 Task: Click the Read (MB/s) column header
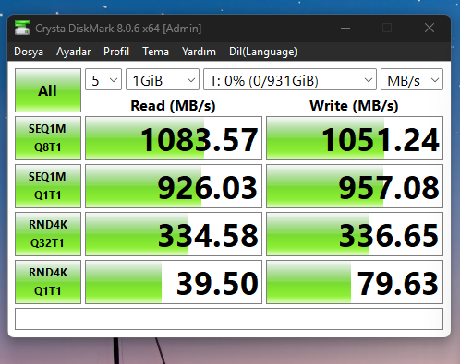pyautogui.click(x=173, y=106)
